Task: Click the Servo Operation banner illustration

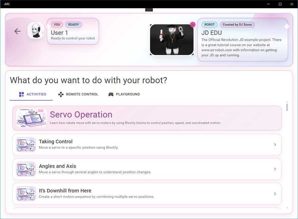Action: click(x=31, y=118)
